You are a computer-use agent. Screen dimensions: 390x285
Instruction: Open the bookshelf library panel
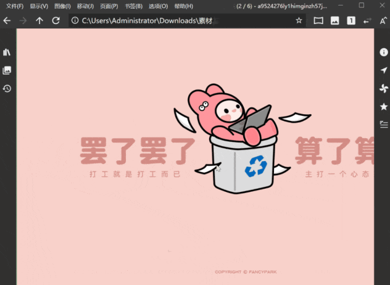[7, 52]
